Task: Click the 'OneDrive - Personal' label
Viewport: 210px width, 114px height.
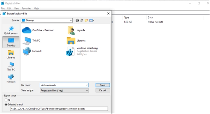Action: pyautogui.click(x=43, y=30)
